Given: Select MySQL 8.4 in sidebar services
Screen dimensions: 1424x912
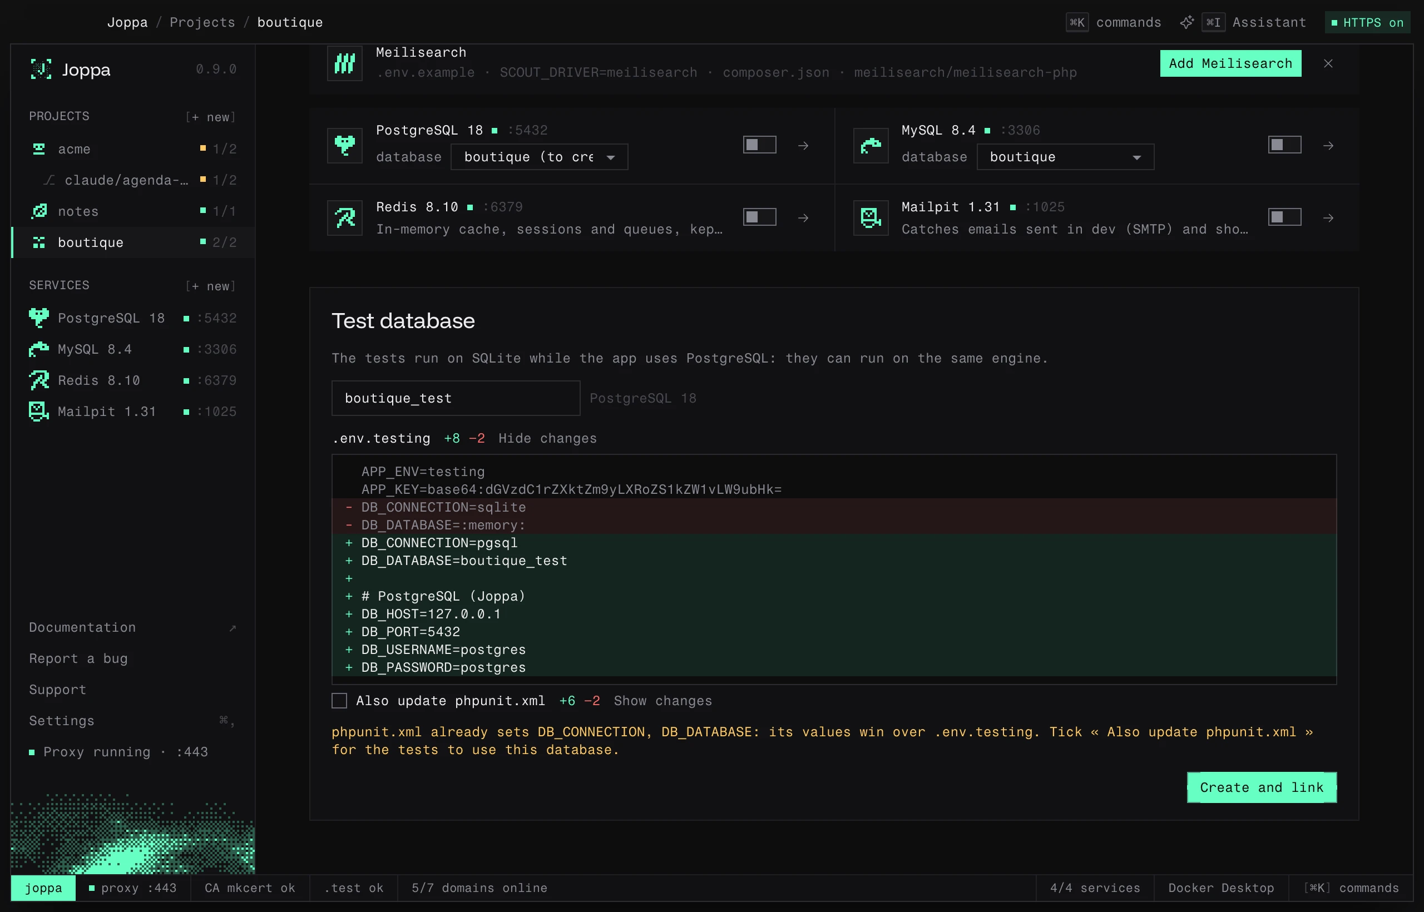Looking at the screenshot, I should coord(133,349).
